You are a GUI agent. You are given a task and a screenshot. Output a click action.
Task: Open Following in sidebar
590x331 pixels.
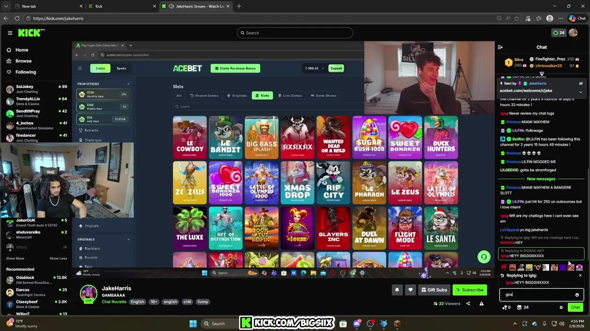click(25, 72)
